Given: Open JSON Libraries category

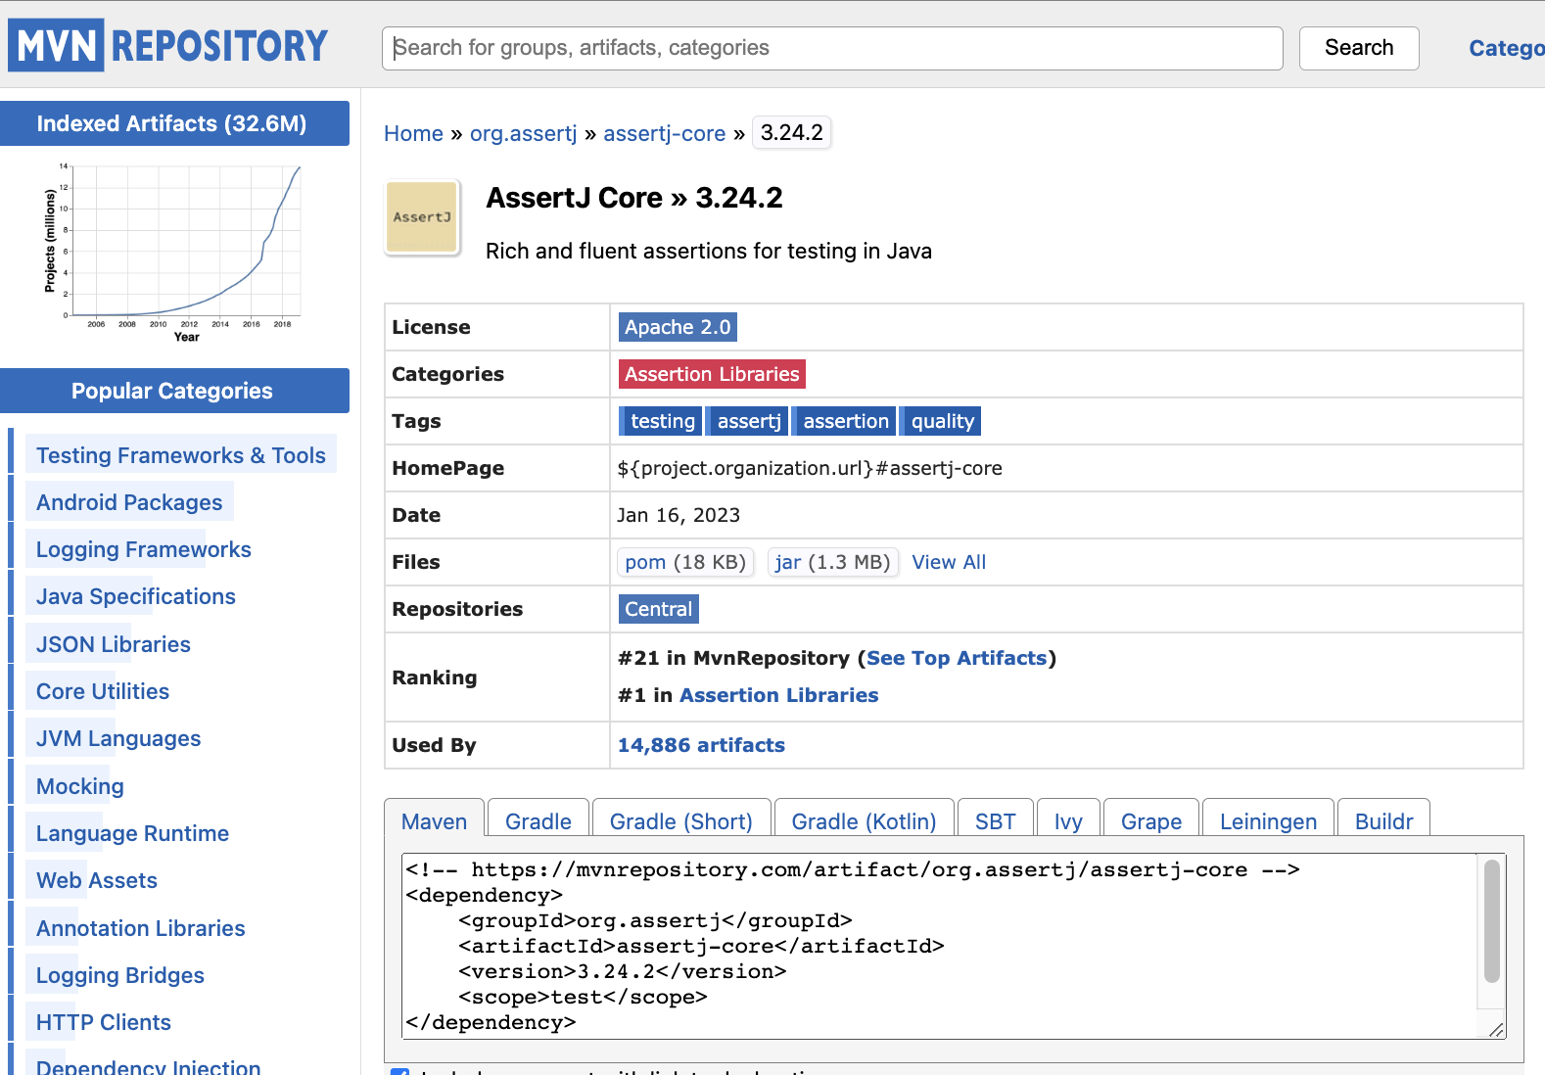Looking at the screenshot, I should tap(114, 644).
